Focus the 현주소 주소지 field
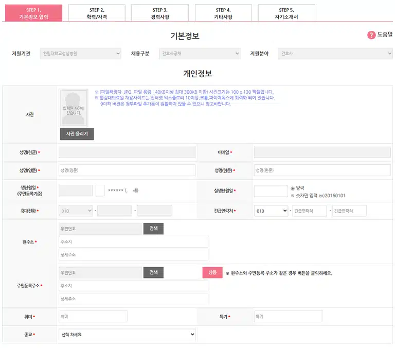395x348 pixels. tap(134, 241)
